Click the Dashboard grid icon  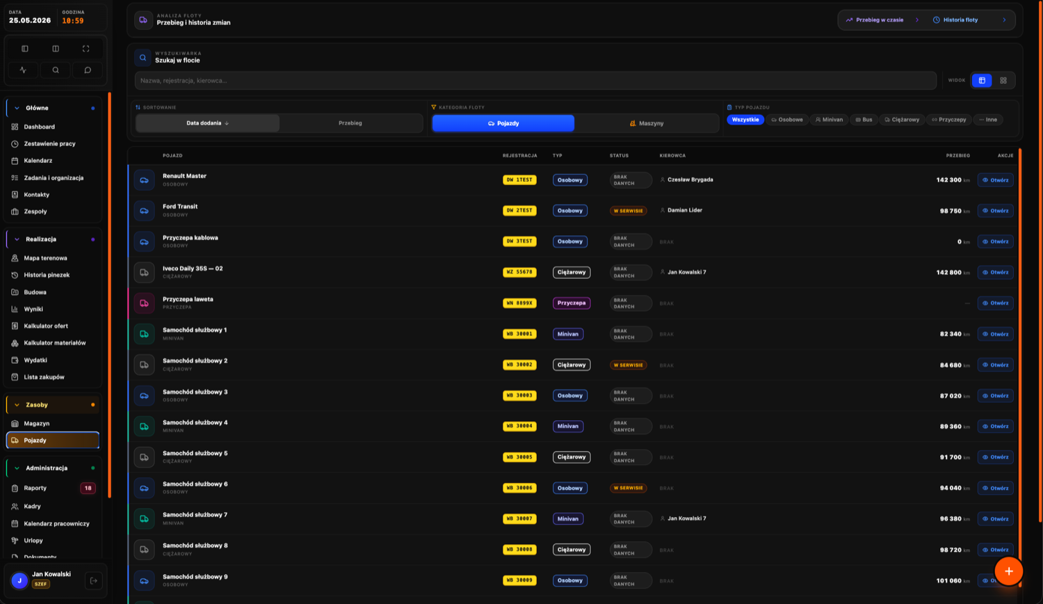pos(15,127)
